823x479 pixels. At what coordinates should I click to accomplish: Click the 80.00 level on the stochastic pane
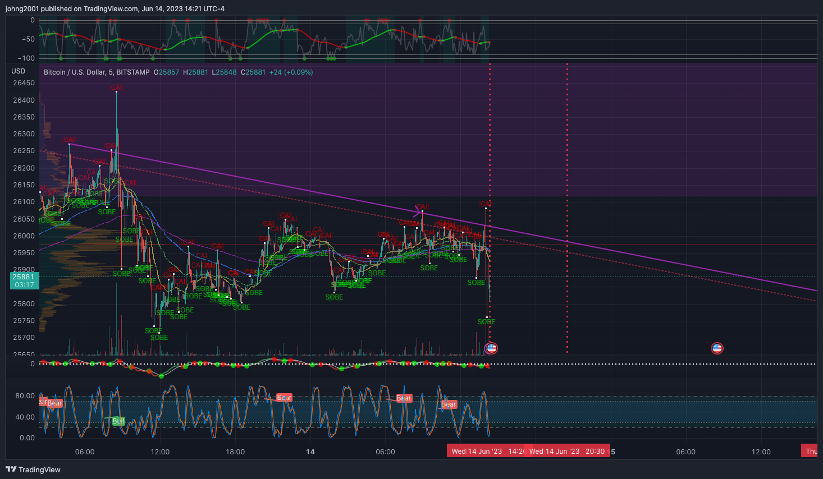[x=25, y=396]
